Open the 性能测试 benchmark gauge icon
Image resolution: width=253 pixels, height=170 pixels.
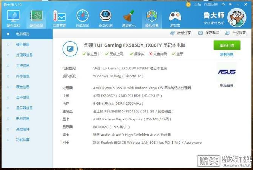coord(82,16)
